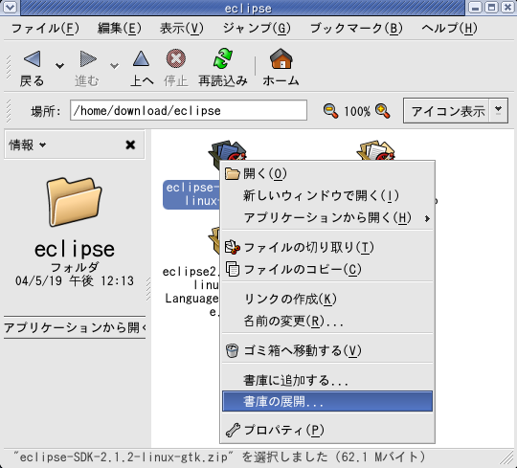Go up with the 上へ triangle icon
The image size is (517, 468).
pyautogui.click(x=141, y=58)
